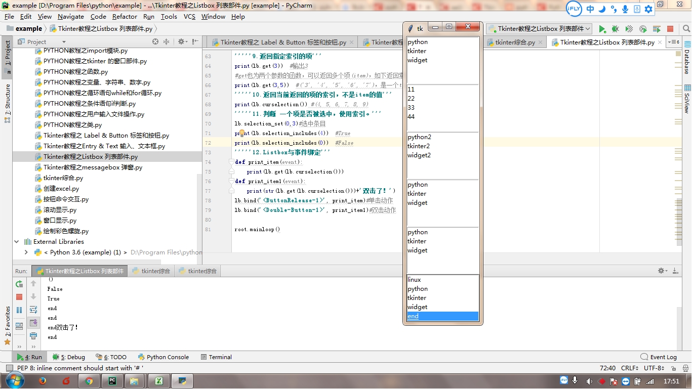Open SciView sidebar tool window
This screenshot has height=389, width=692.
(687, 99)
